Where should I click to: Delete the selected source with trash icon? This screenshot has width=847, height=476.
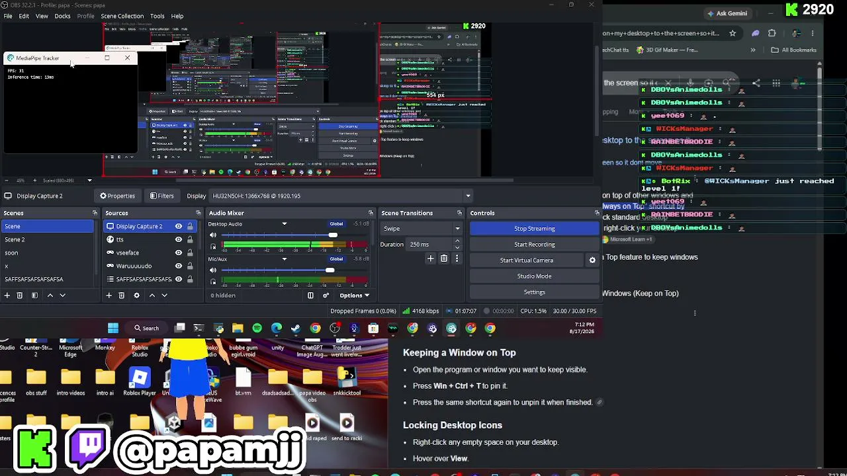pos(122,296)
